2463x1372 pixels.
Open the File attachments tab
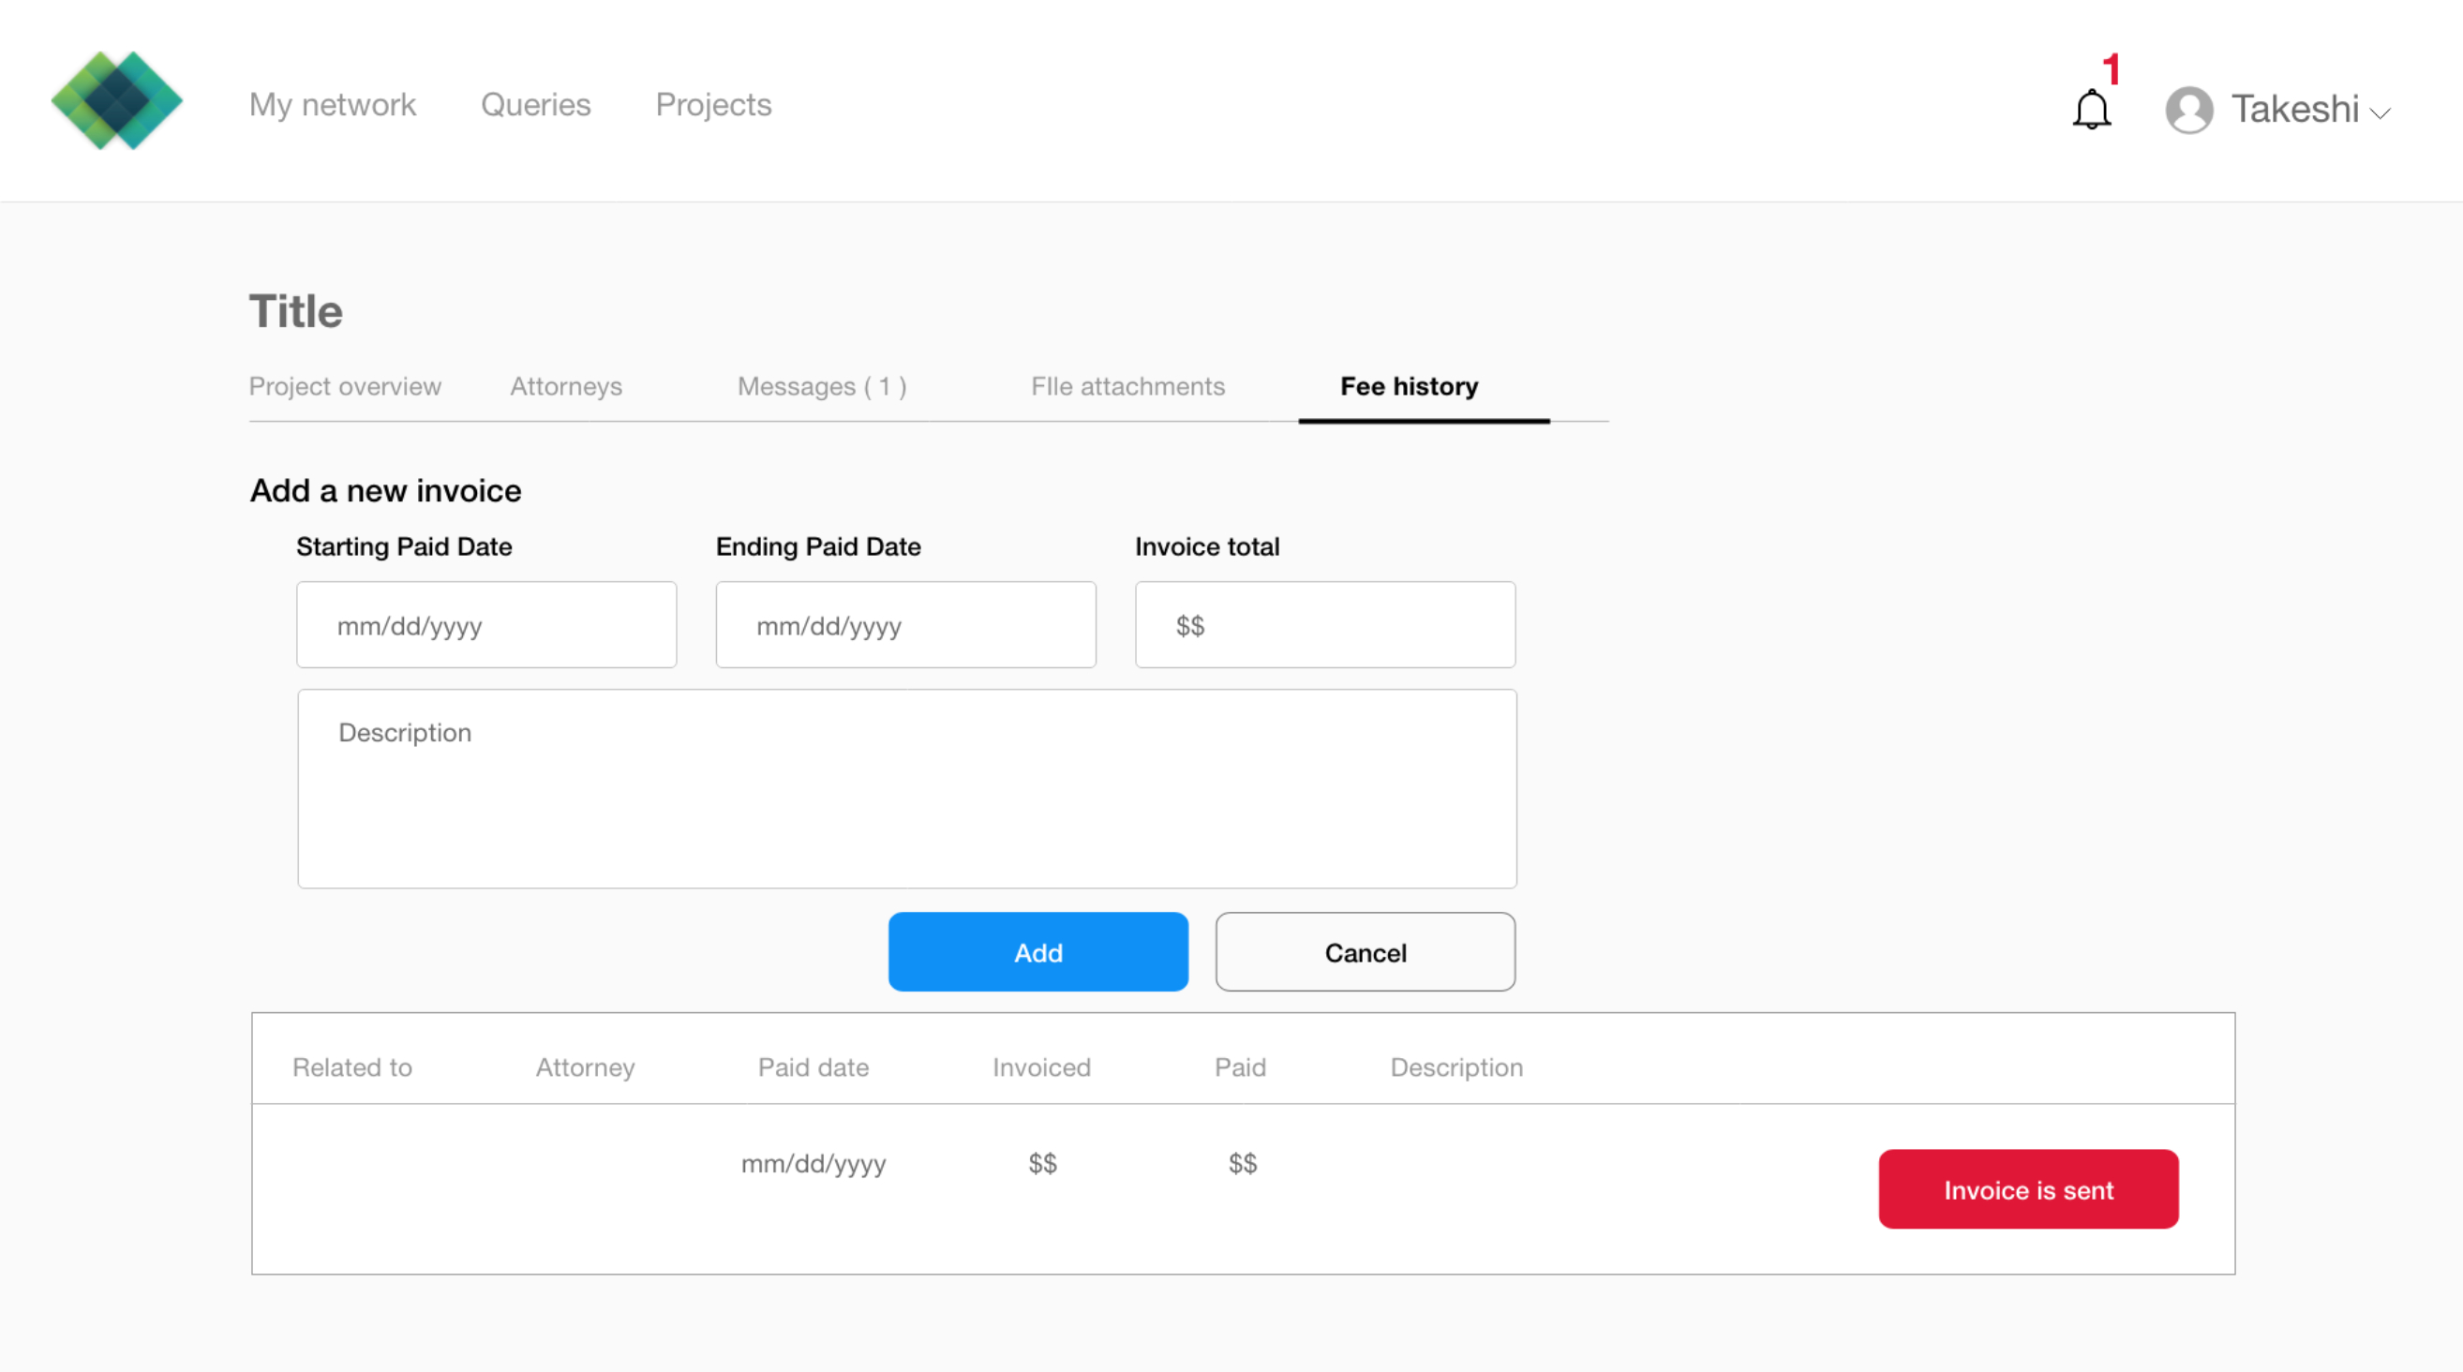pyautogui.click(x=1127, y=386)
